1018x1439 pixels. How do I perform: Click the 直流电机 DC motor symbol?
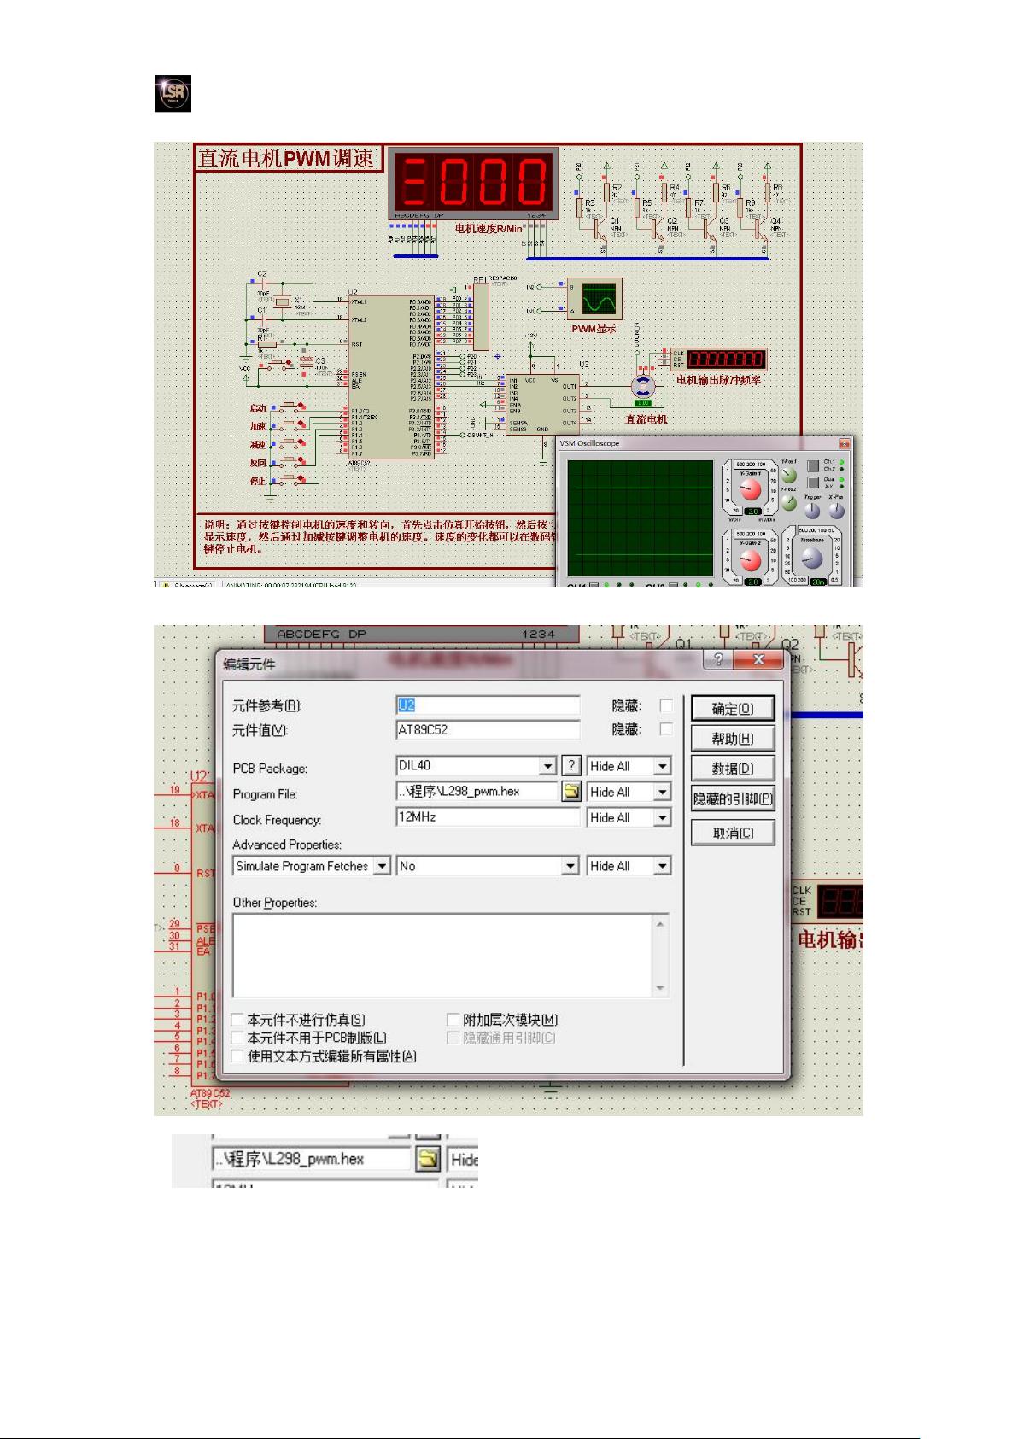643,387
